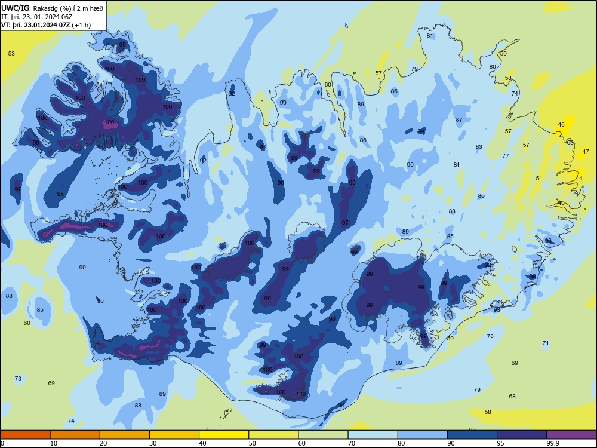This screenshot has width=597, height=448.
Task: Click the humidity value '53' on the map
Action: click(x=11, y=53)
